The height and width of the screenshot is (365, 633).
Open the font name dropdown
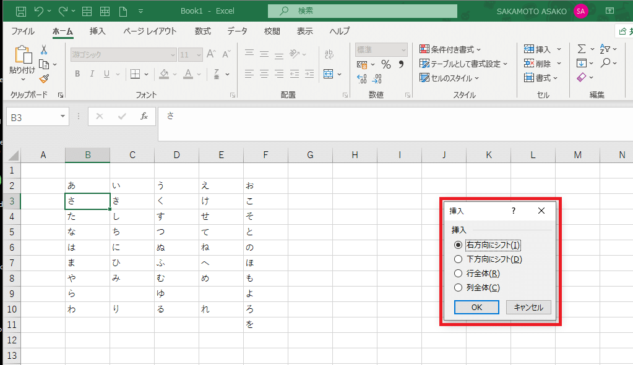(x=173, y=54)
